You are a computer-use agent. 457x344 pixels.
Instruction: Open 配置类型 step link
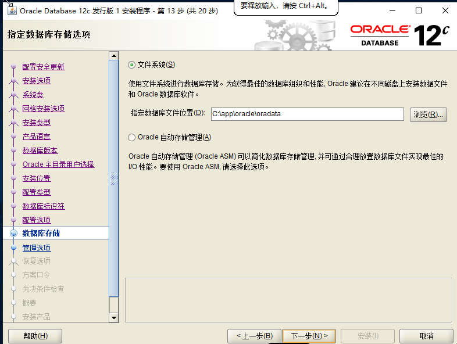click(x=37, y=192)
